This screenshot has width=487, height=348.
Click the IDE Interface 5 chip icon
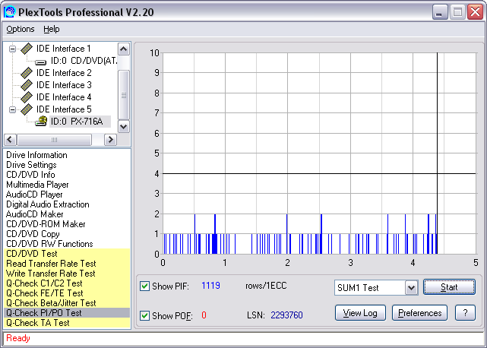[x=27, y=109]
